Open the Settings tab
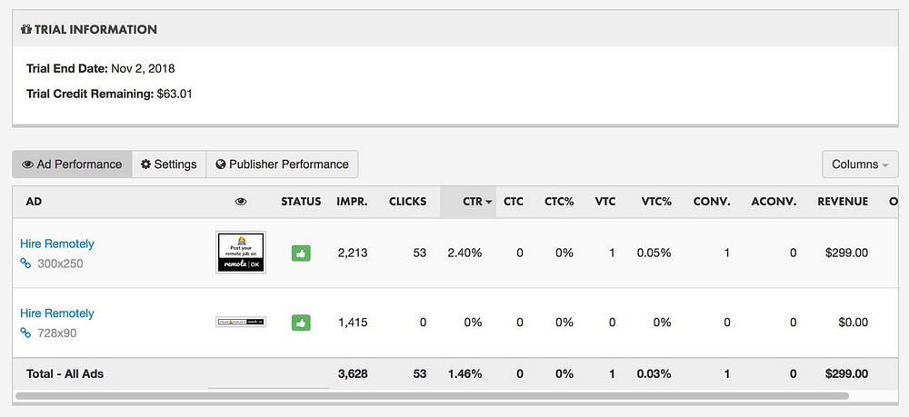Screen dimensions: 909x417 [169, 164]
